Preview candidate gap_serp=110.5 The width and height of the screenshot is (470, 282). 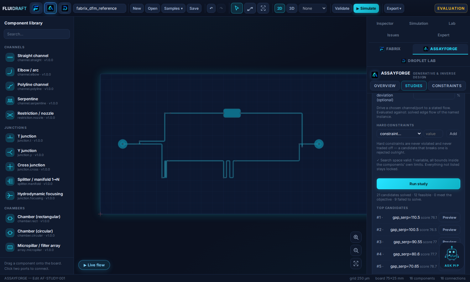(449, 217)
